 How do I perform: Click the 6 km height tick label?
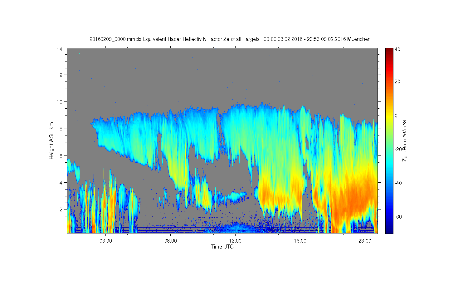point(61,155)
